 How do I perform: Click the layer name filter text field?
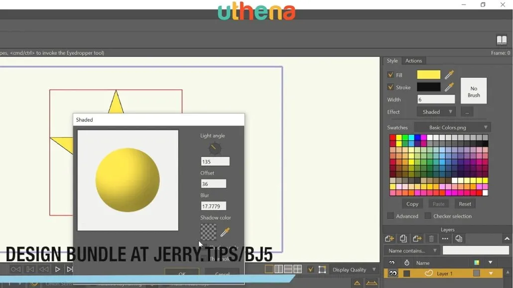[x=476, y=250]
